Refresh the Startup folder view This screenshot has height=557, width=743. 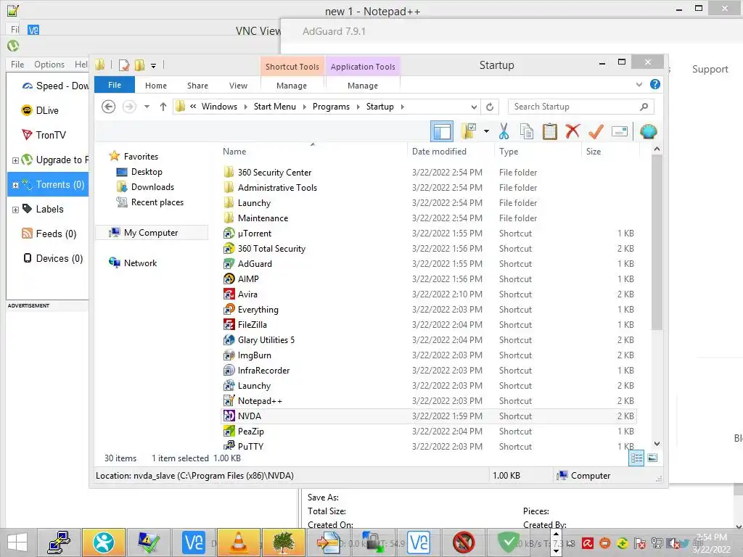(490, 107)
